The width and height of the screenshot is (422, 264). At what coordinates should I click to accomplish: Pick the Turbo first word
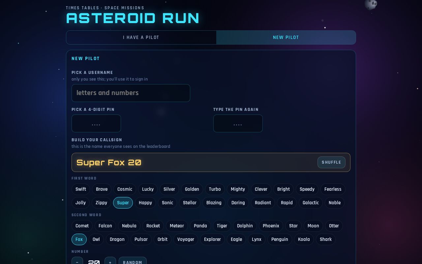(215, 189)
